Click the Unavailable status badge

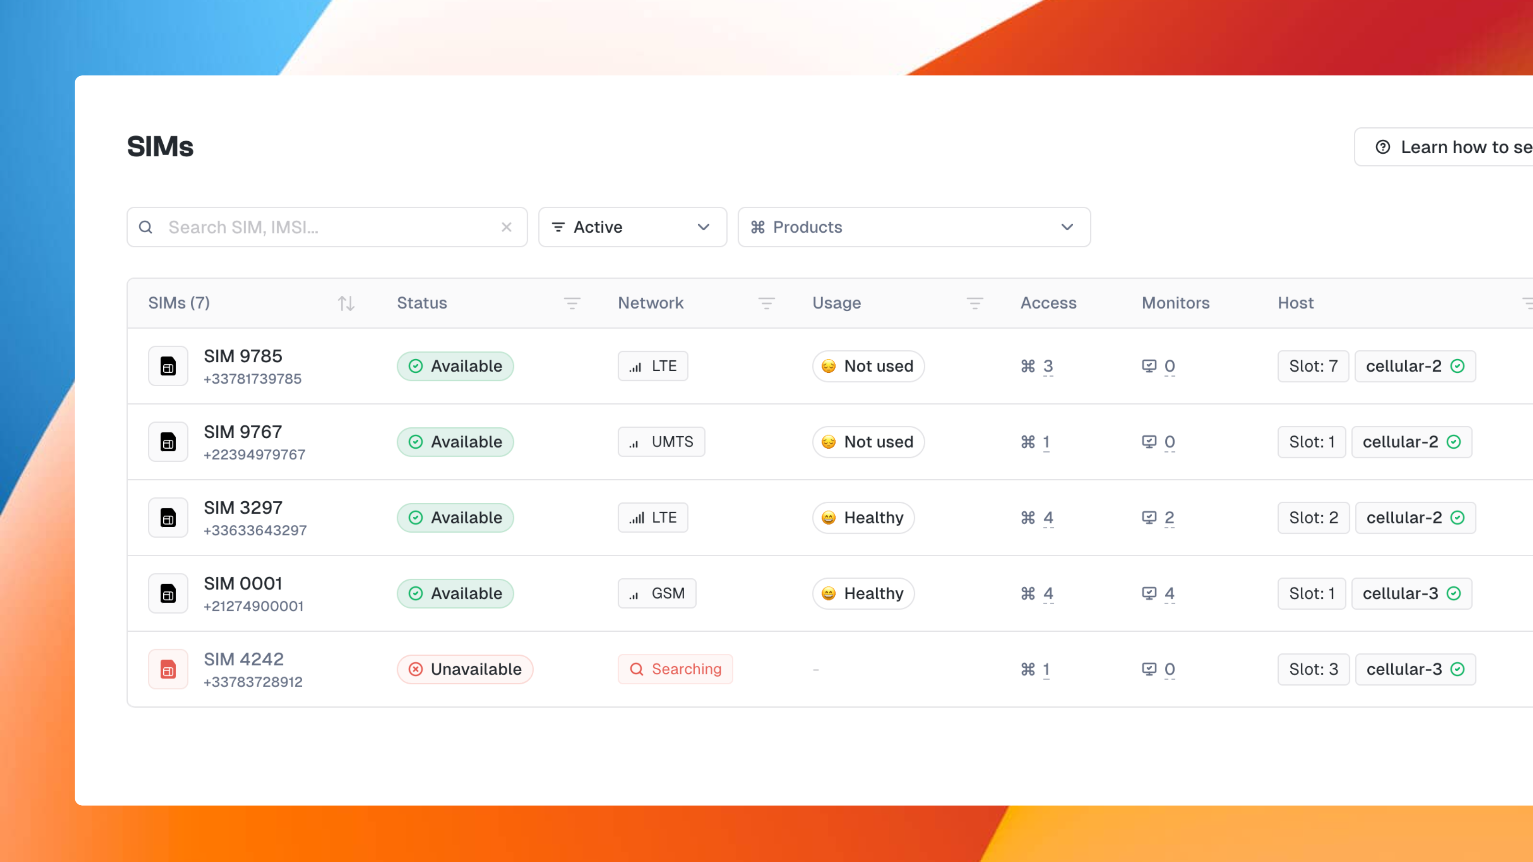(x=465, y=669)
